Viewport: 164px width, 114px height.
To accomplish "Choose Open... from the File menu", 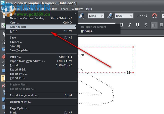I will pyautogui.click(x=41, y=22).
